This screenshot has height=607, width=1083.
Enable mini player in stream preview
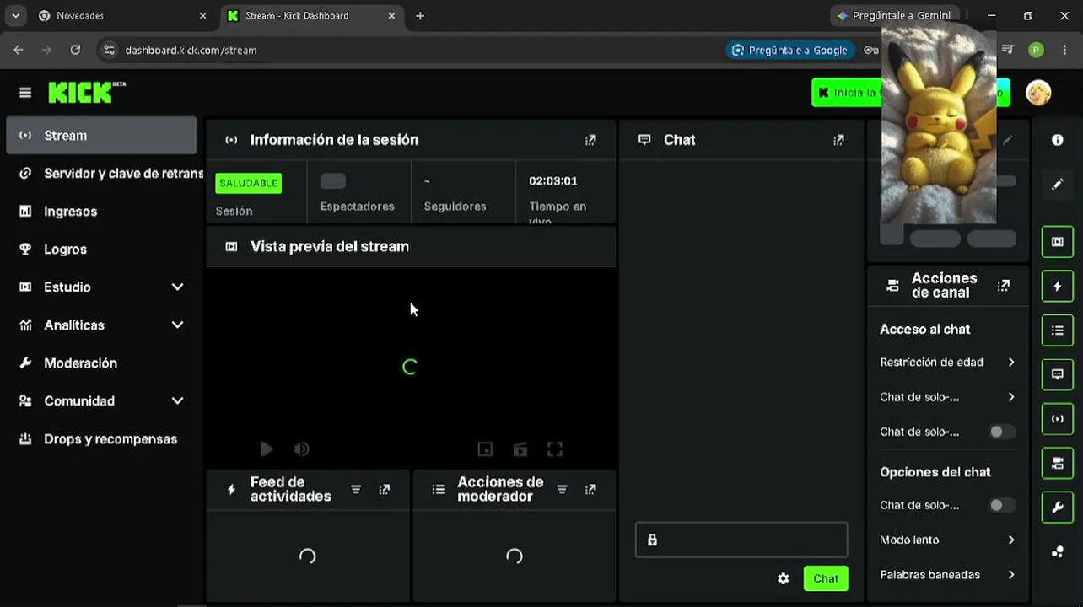tap(485, 449)
